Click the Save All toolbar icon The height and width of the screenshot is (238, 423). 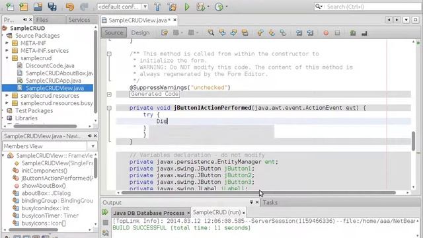point(52,7)
